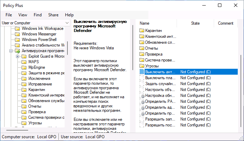This screenshot has height=141, width=244.
Task: Click the Клиентский инт... folder icon in list
Action: (142, 36)
